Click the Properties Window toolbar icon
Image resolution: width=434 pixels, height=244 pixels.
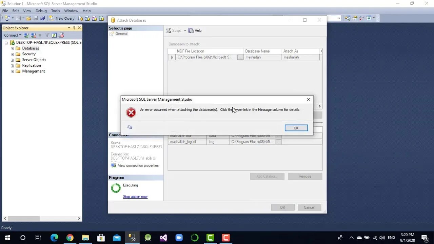coord(355,18)
